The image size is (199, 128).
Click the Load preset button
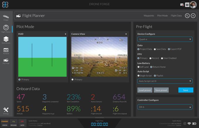[x=145, y=90]
